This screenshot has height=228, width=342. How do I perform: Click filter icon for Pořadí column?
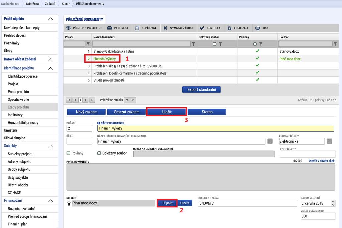[88, 44]
